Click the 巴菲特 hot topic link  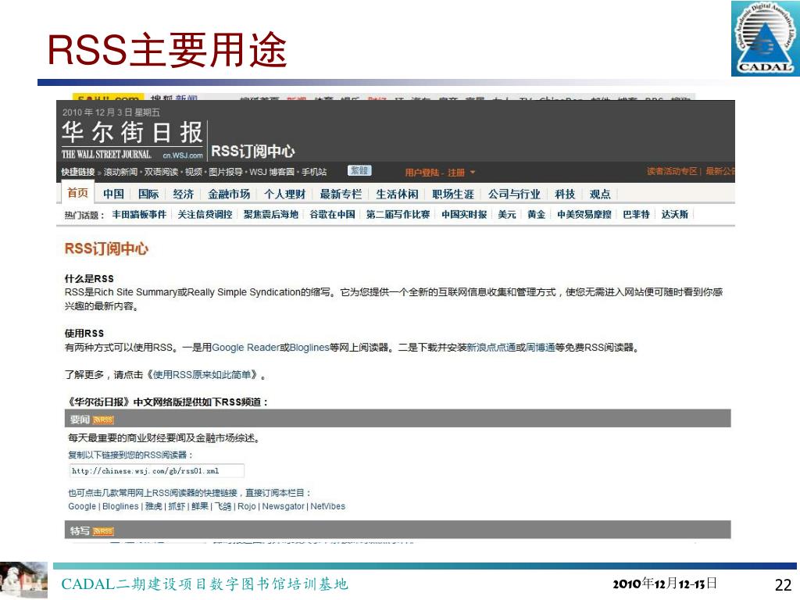pyautogui.click(x=636, y=214)
